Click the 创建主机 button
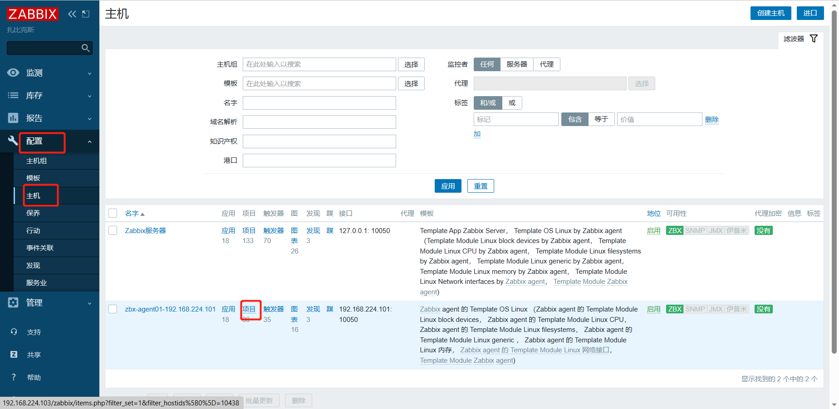Screen dimensions: 839x409 (770, 13)
